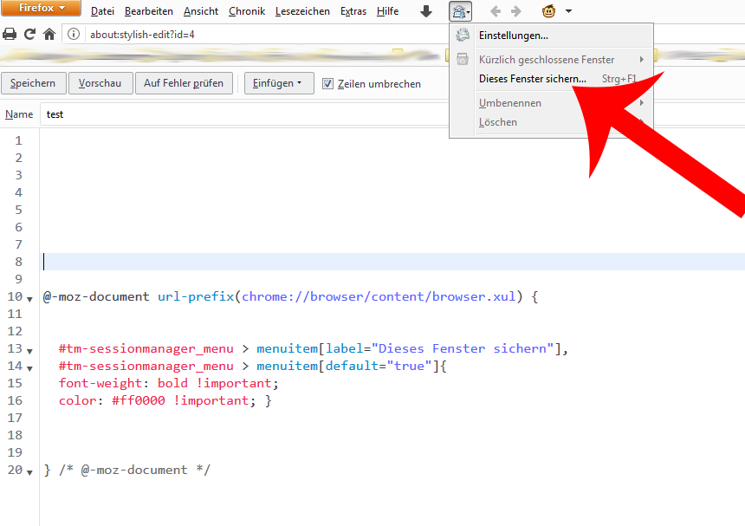Click the back navigation arrow
The image size is (745, 526).
[496, 11]
